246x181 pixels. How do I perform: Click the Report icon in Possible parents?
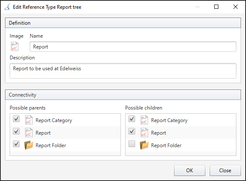(x=29, y=133)
